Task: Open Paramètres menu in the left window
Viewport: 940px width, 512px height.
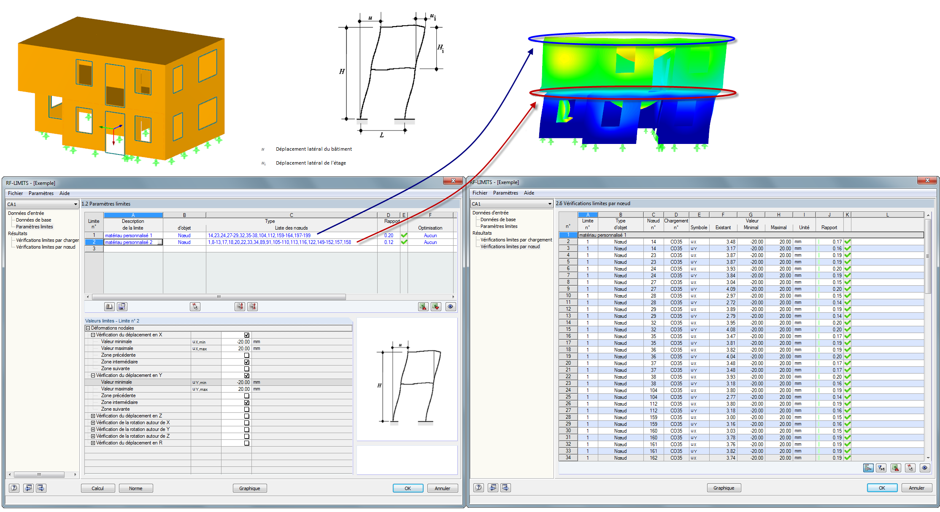Action: pyautogui.click(x=41, y=193)
